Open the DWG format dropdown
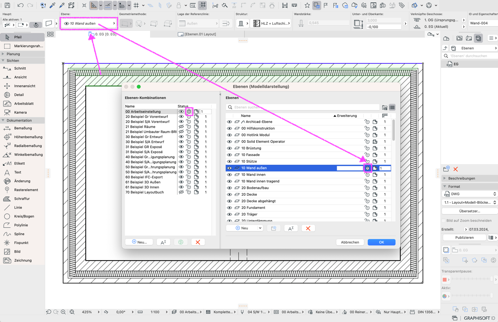498x322 pixels. 470,194
